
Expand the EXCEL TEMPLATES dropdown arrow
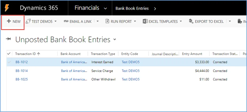pyautogui.click(x=181, y=21)
